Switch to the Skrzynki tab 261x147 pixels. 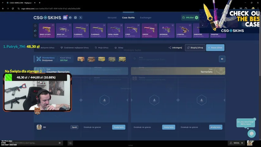[x=112, y=17]
